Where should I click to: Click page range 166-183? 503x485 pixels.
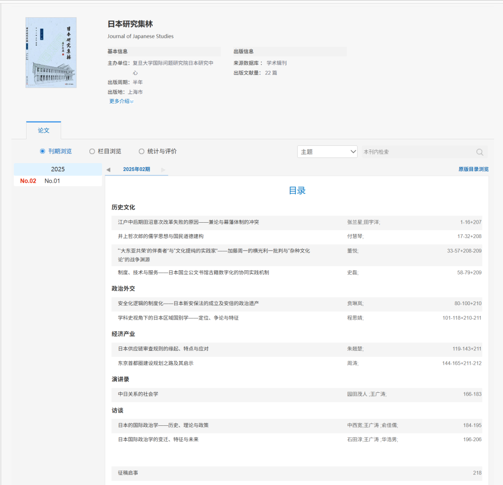click(472, 394)
